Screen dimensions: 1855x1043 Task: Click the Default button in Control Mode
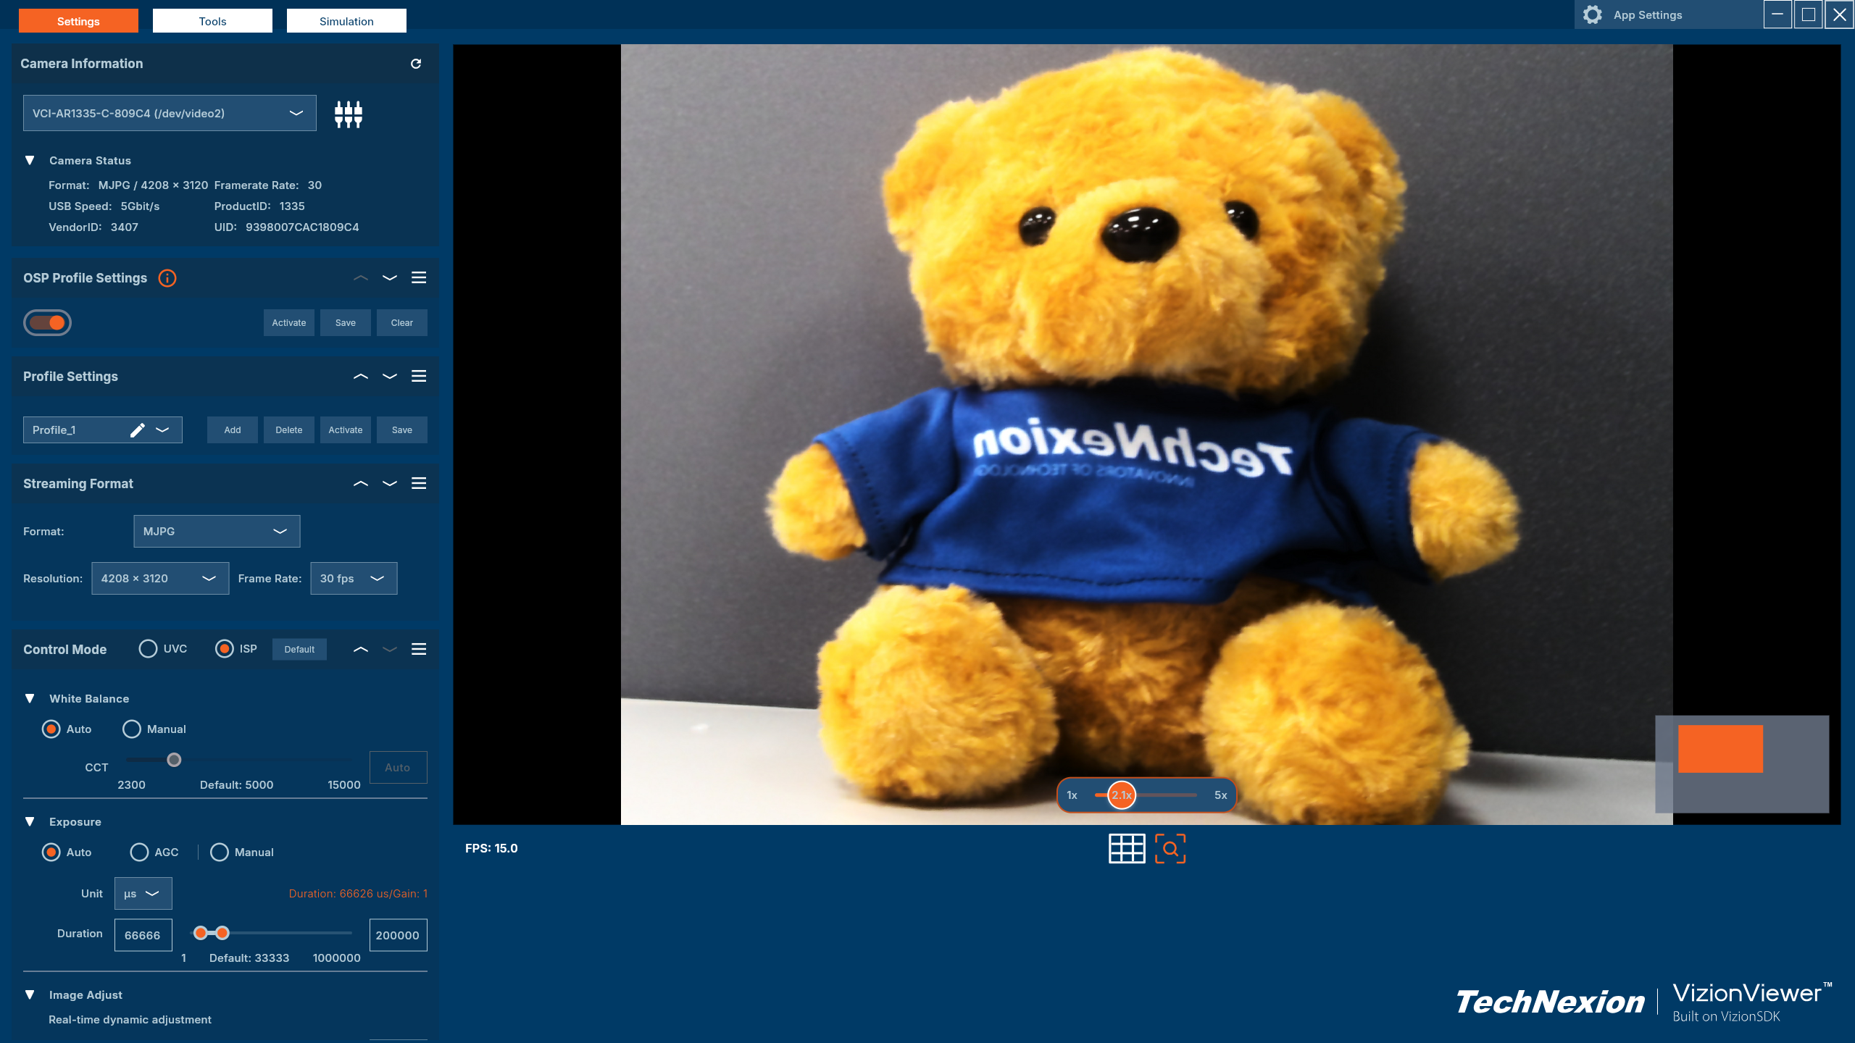[299, 649]
